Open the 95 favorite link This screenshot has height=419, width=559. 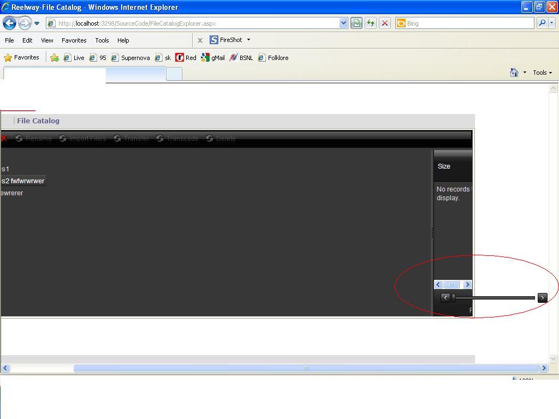(x=98, y=58)
